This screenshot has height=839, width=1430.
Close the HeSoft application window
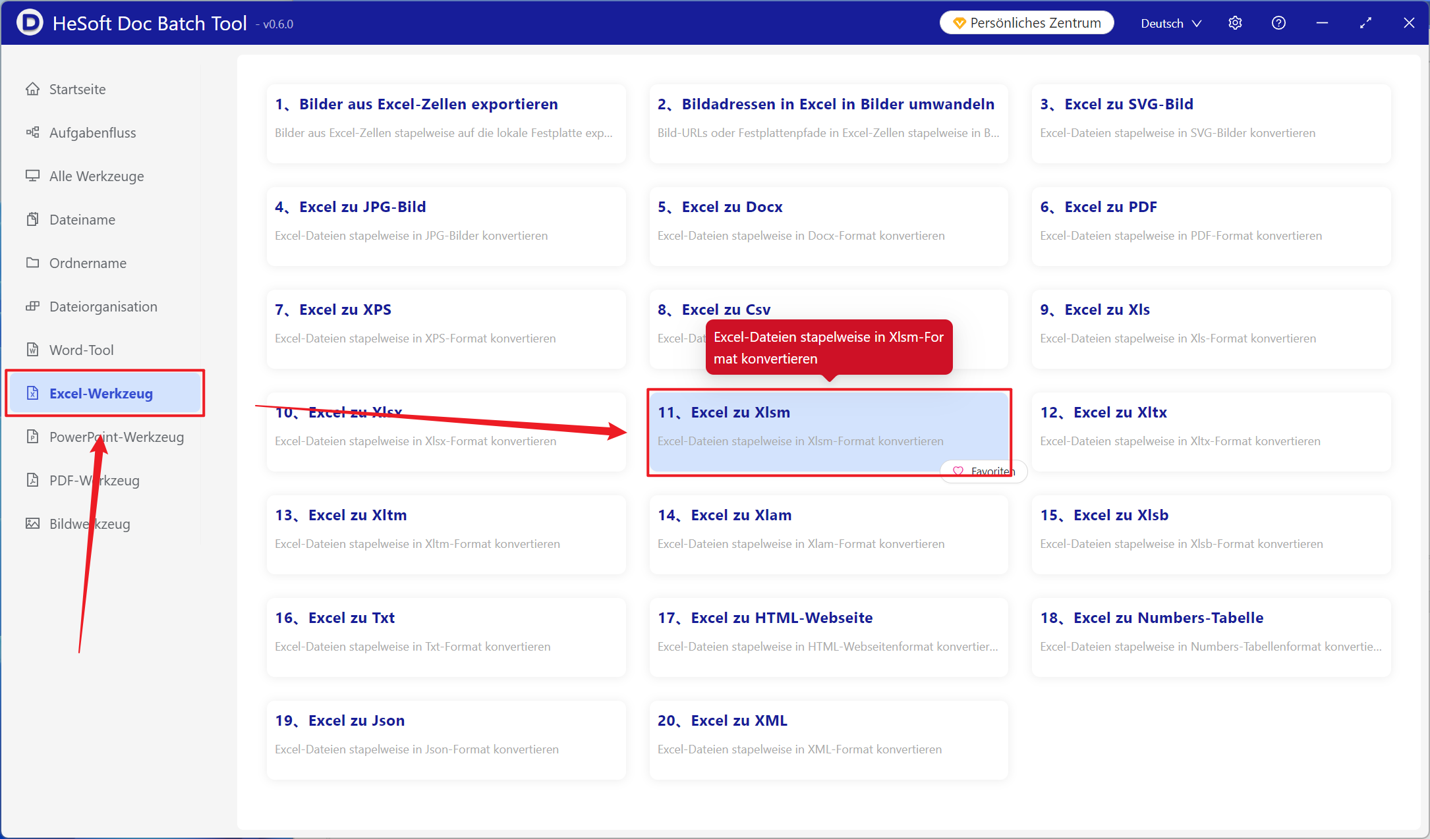(x=1409, y=23)
